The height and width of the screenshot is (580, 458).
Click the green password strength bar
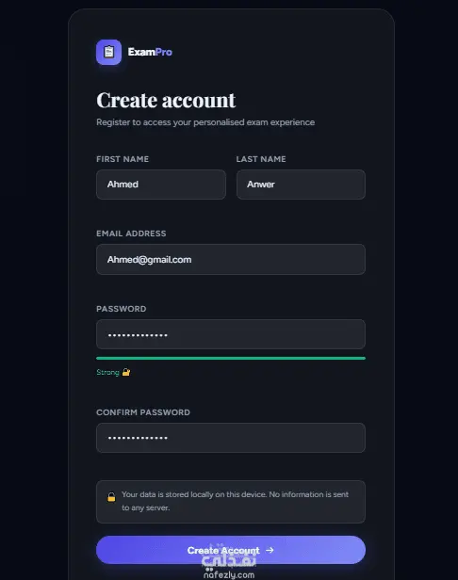click(231, 358)
